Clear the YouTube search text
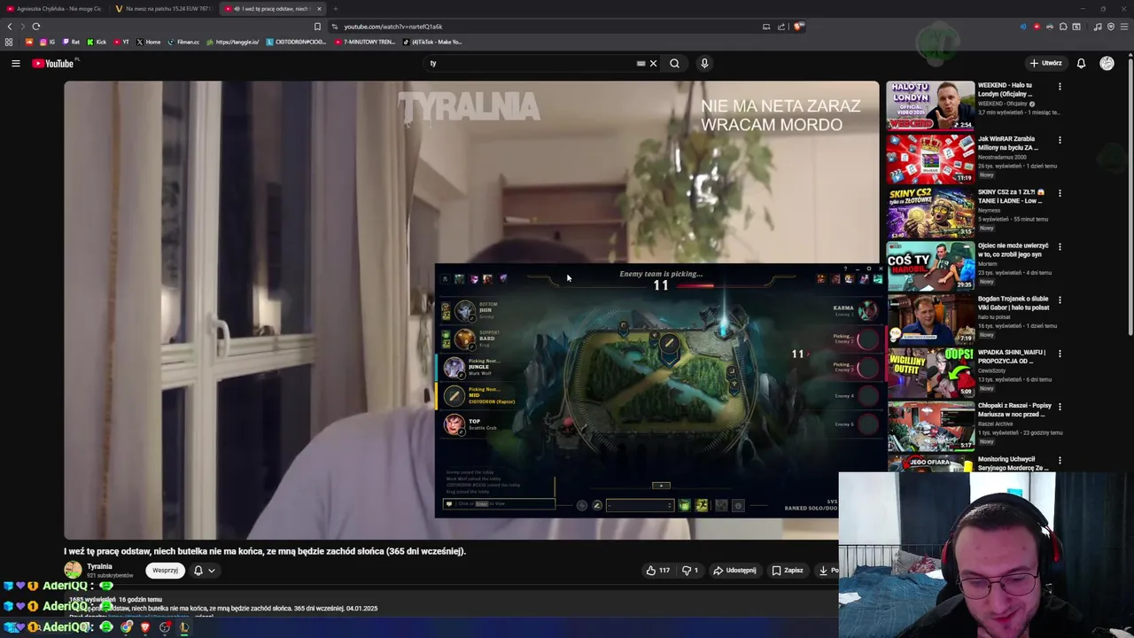Viewport: 1134px width, 638px height. (653, 63)
